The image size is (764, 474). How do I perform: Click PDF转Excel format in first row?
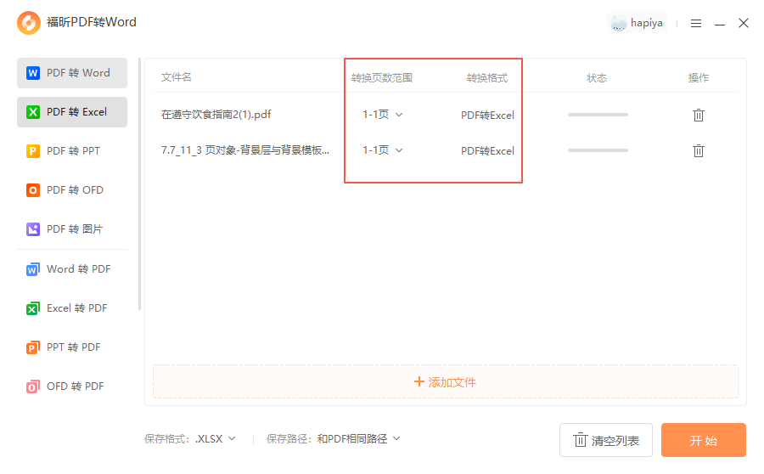[x=487, y=116]
